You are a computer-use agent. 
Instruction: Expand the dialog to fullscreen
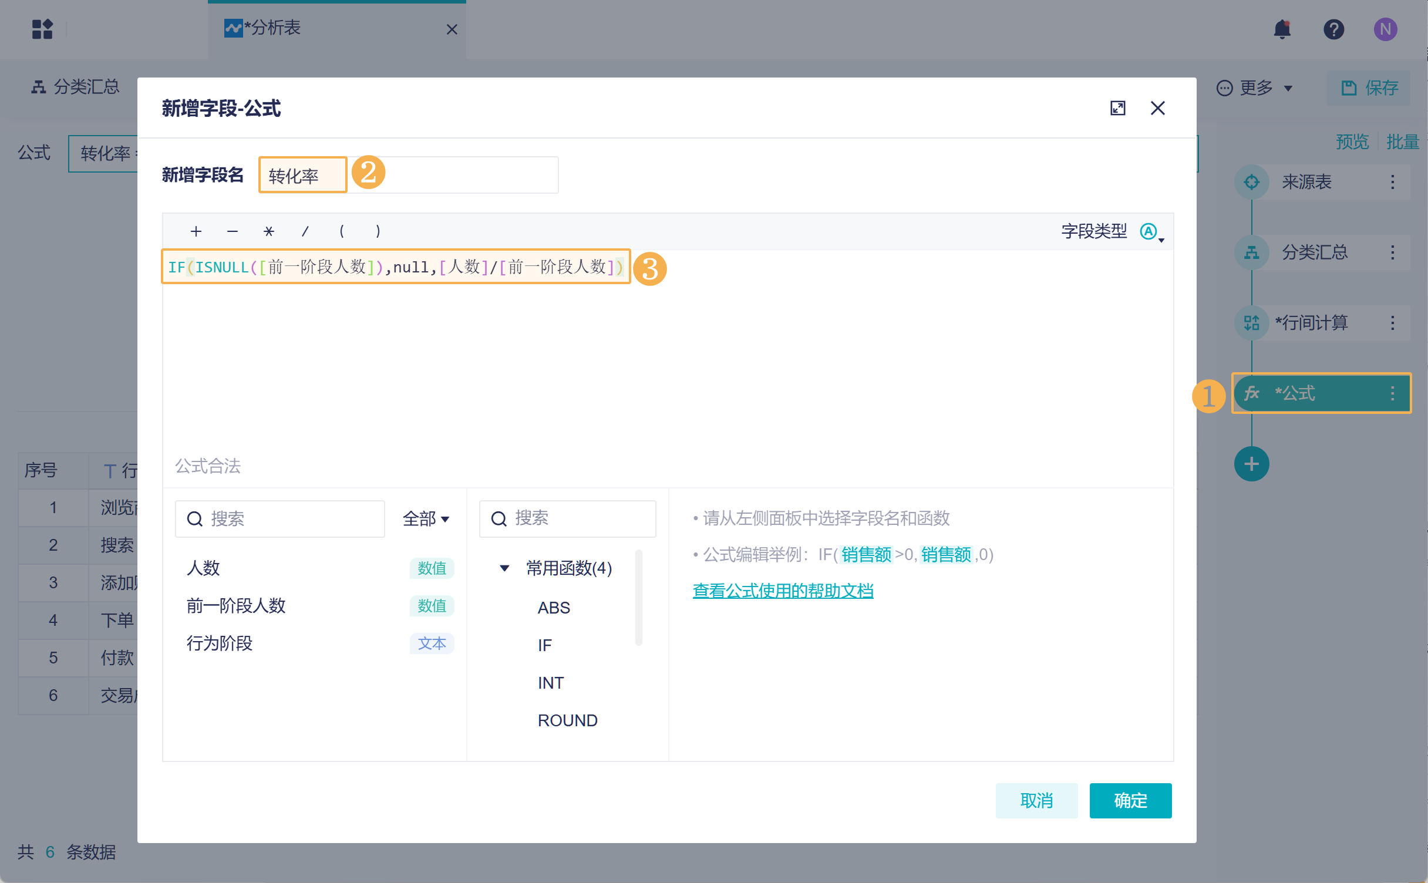pos(1117,108)
